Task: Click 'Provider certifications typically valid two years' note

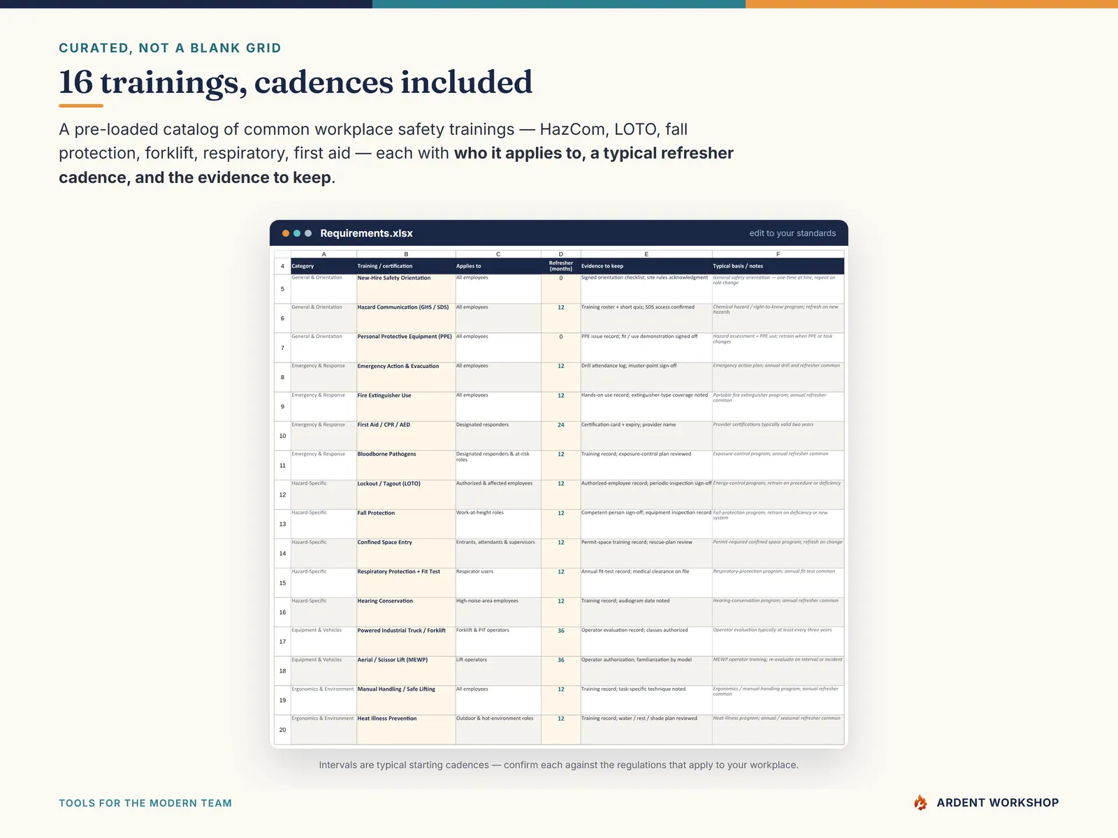Action: (x=778, y=436)
